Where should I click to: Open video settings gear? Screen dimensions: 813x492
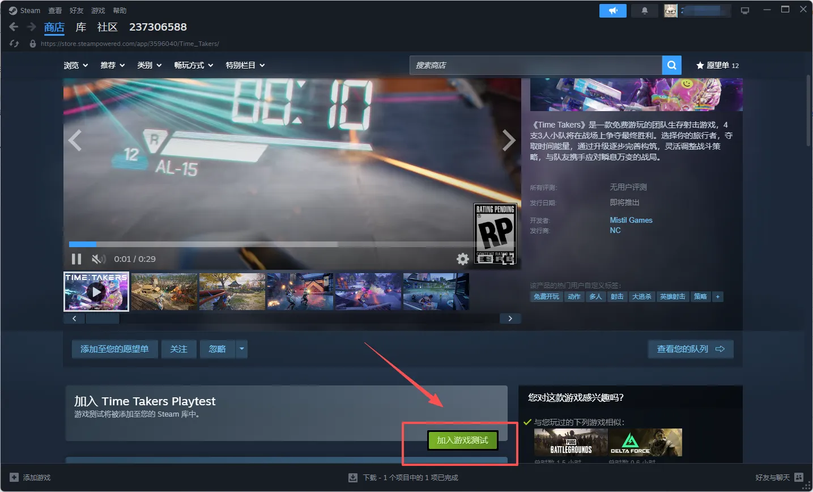463,259
